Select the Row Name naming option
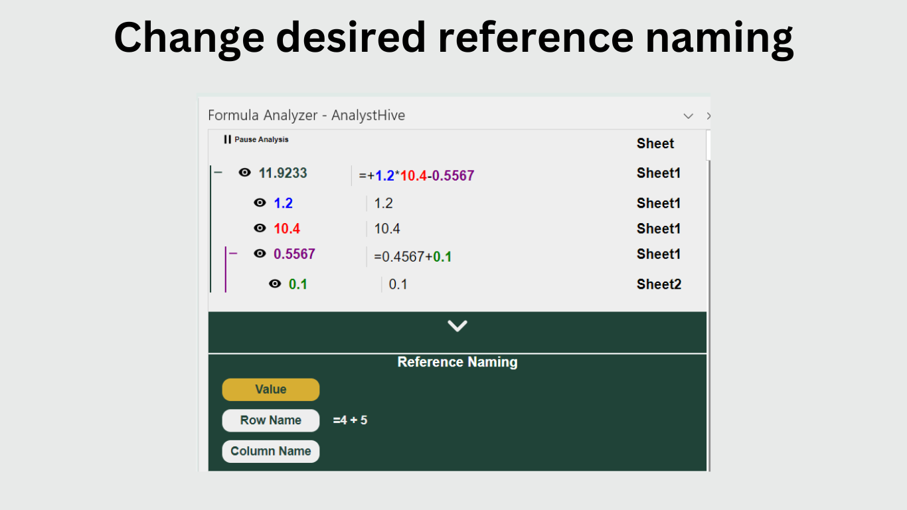Screen dimensions: 907x510 point(270,420)
